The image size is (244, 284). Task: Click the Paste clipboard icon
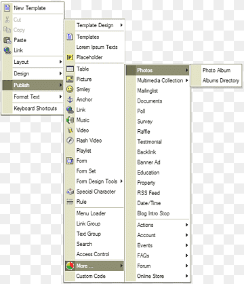pyautogui.click(x=7, y=40)
